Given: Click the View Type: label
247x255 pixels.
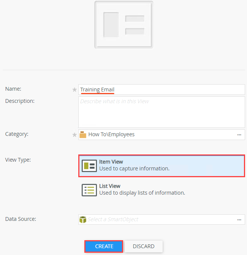Looking at the screenshot, I should [18, 160].
